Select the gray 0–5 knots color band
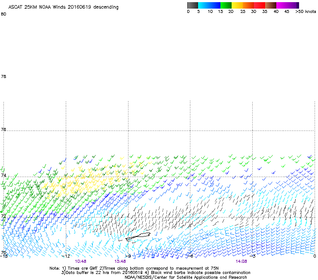Screen dimensions: 318x280 (x=193, y=5)
